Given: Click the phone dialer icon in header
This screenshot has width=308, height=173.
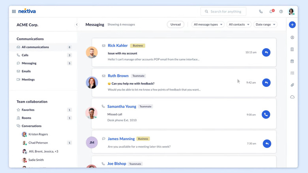Looking at the screenshot, I should click(x=261, y=11).
